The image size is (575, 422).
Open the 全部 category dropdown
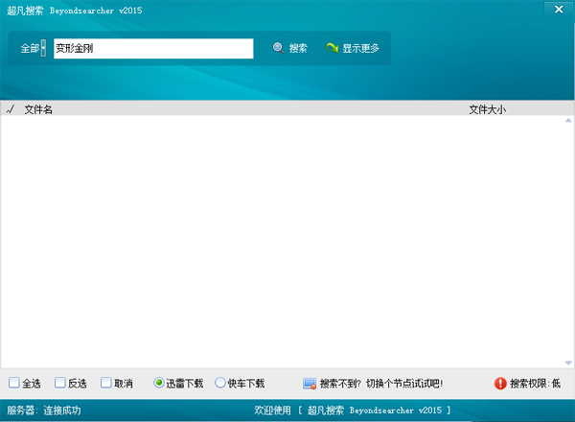point(43,48)
